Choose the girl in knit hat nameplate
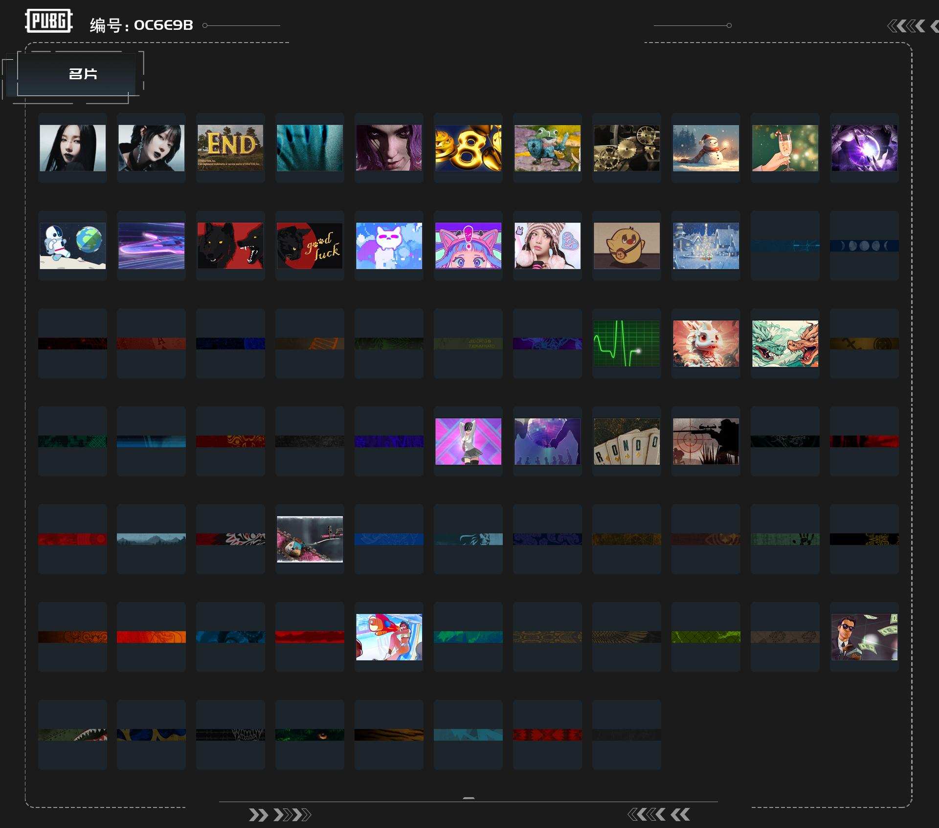 547,246
